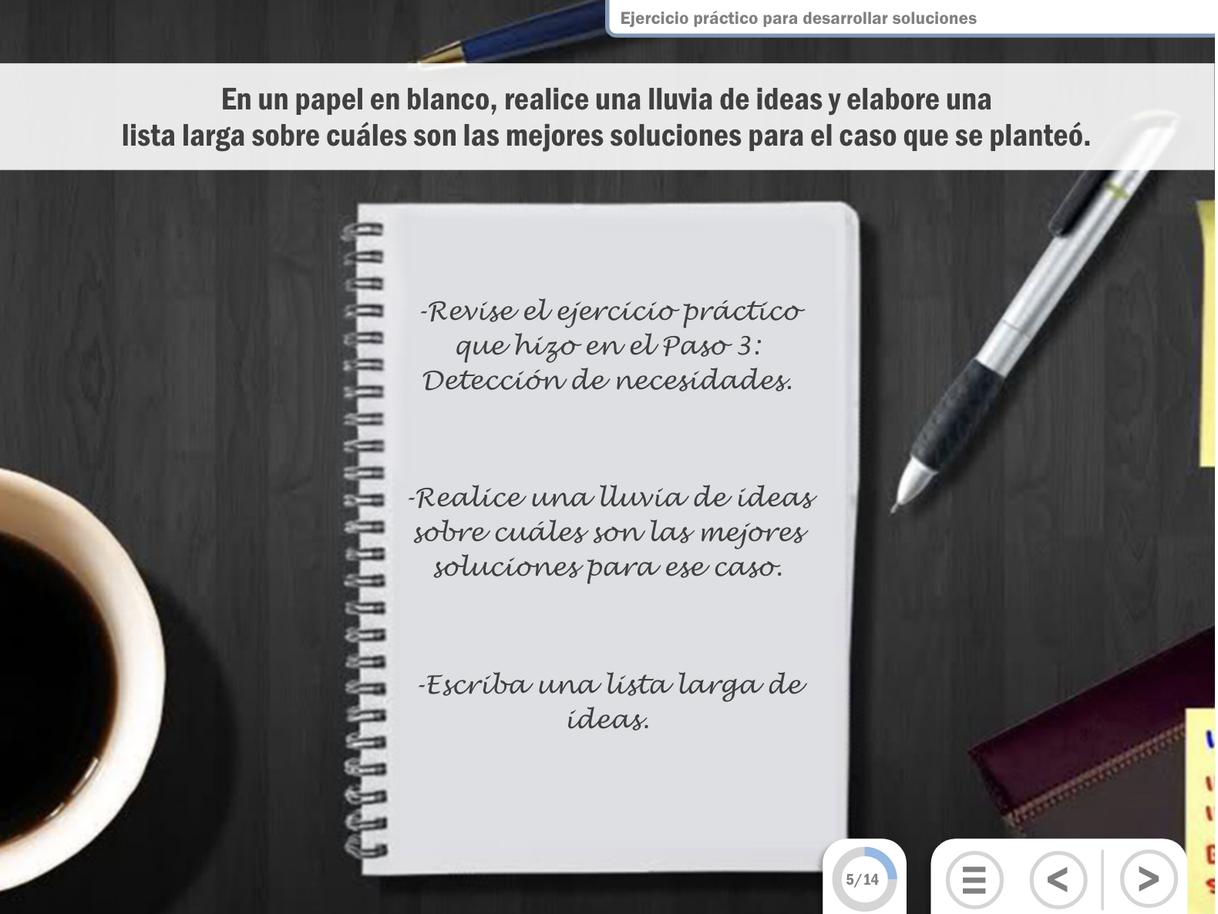Click the blank area at notebook bottom
This screenshot has width=1218, height=914.
[x=609, y=801]
